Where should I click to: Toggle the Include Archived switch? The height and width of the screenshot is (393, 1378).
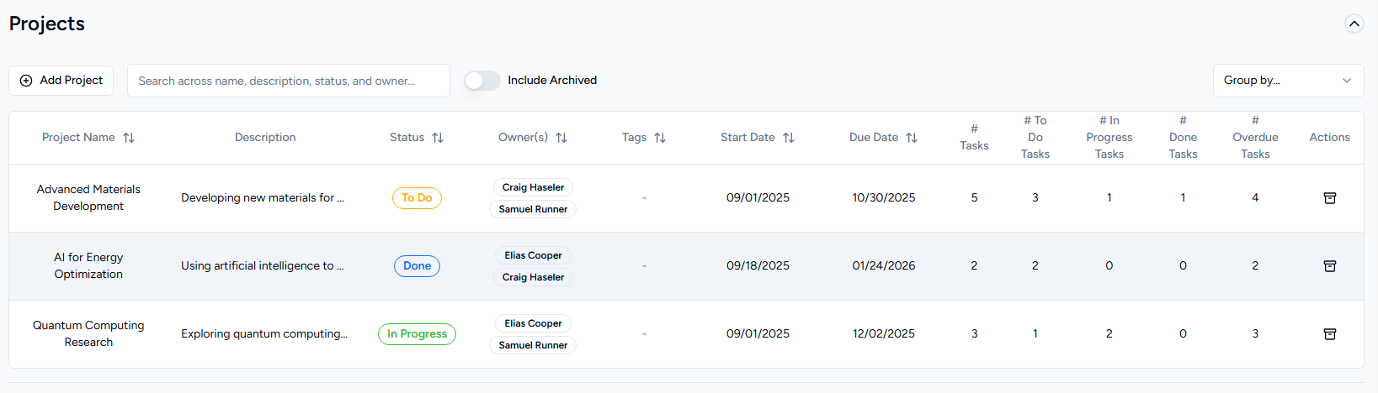click(482, 81)
